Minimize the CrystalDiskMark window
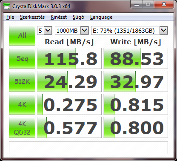The height and width of the screenshot is (161, 177). [x=137, y=5]
